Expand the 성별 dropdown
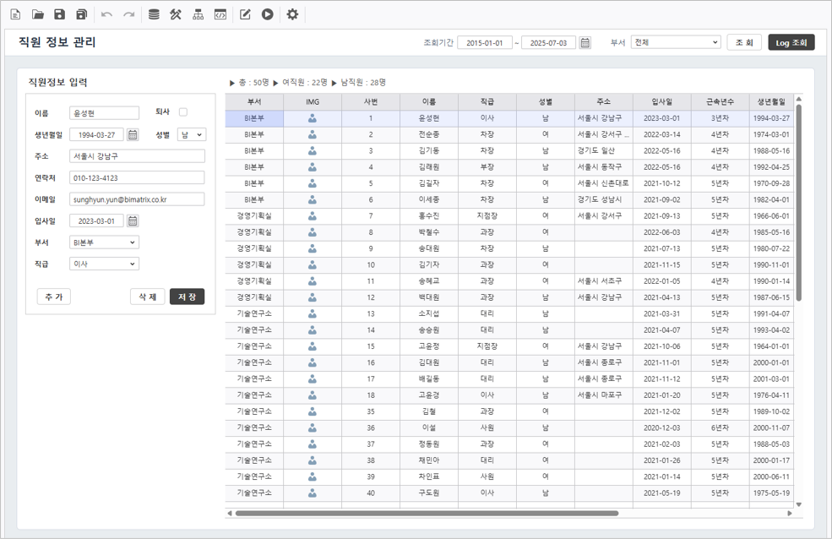Screen dimensions: 832x539 [192, 135]
